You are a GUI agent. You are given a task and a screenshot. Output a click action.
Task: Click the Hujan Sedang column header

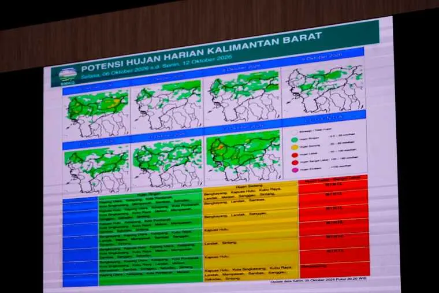(250, 186)
